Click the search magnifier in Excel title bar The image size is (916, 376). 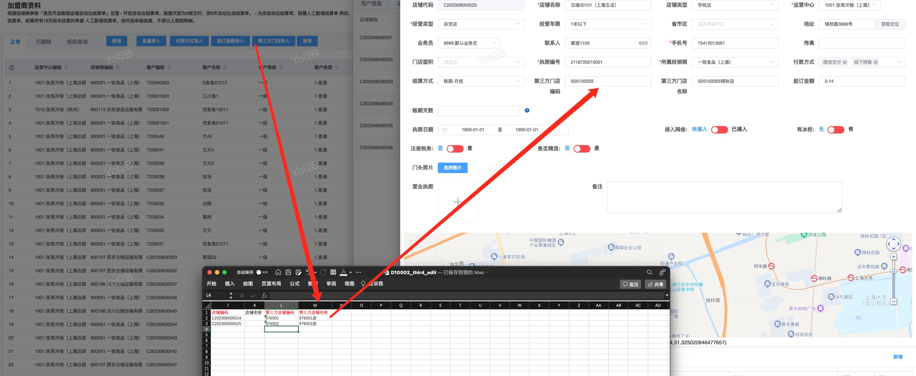[649, 272]
